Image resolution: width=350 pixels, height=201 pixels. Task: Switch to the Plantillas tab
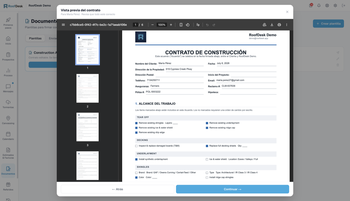click(x=35, y=38)
